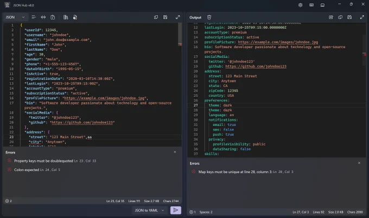This screenshot has width=369, height=218.
Task: Click line number 28 in the output gutter
Action: pos(195,110)
